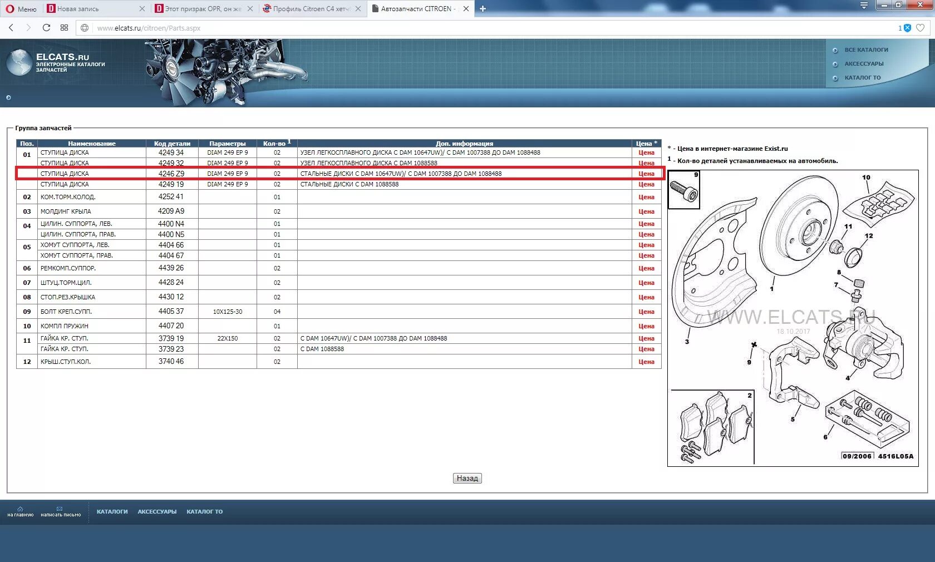935x562 pixels.
Task: Click Цена for part 3739 23
Action: tap(646, 349)
